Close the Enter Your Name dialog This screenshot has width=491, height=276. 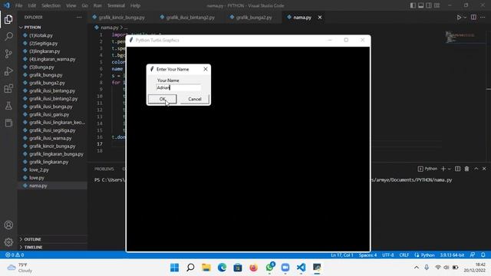click(206, 69)
